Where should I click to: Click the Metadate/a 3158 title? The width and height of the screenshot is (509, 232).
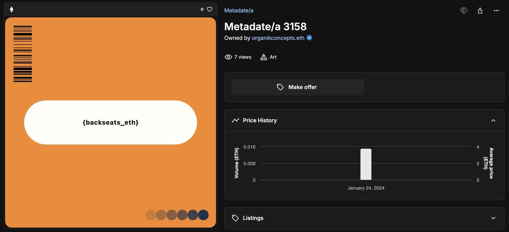tap(265, 26)
